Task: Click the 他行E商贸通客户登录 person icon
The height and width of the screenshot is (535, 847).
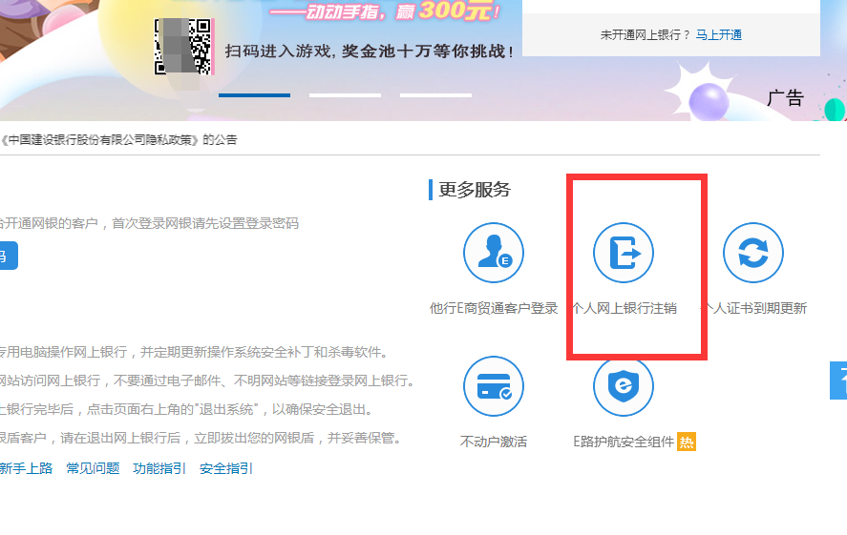Action: (x=494, y=253)
